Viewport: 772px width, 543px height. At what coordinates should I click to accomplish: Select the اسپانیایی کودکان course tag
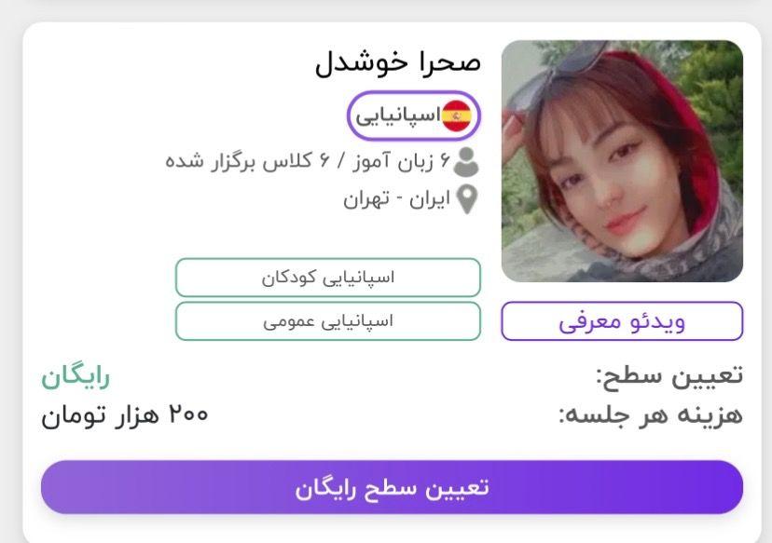pos(328,278)
